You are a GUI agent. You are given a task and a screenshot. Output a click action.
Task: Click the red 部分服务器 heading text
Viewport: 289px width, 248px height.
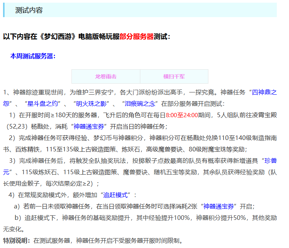[136, 37]
